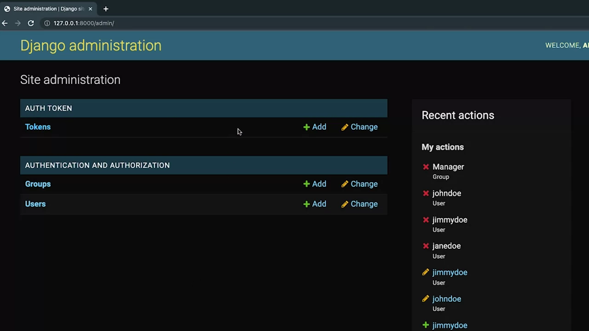Click the green plus icon for Users
589x331 pixels.
[307, 204]
